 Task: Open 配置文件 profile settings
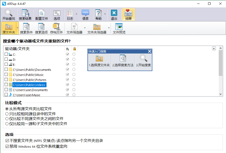(41, 14)
